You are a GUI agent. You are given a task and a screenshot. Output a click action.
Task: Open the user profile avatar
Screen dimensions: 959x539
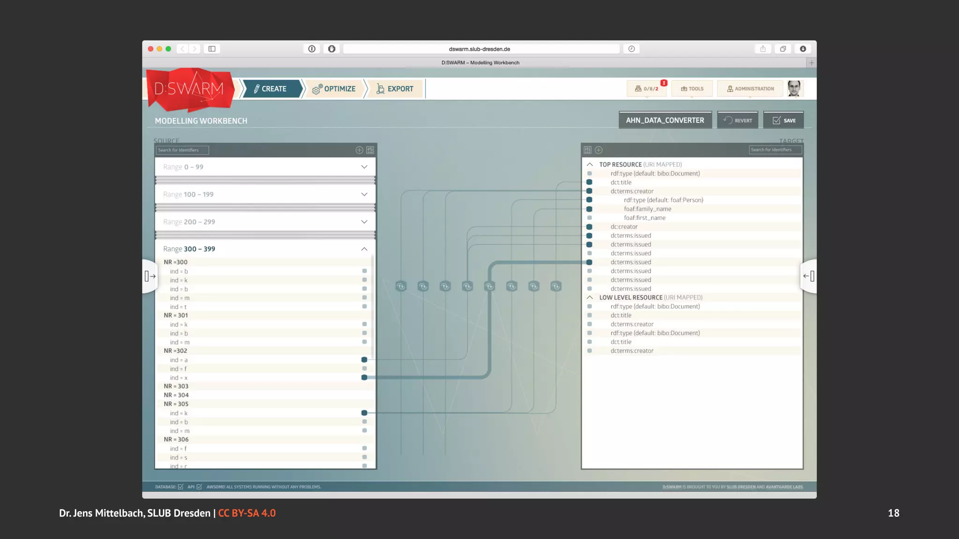point(794,88)
